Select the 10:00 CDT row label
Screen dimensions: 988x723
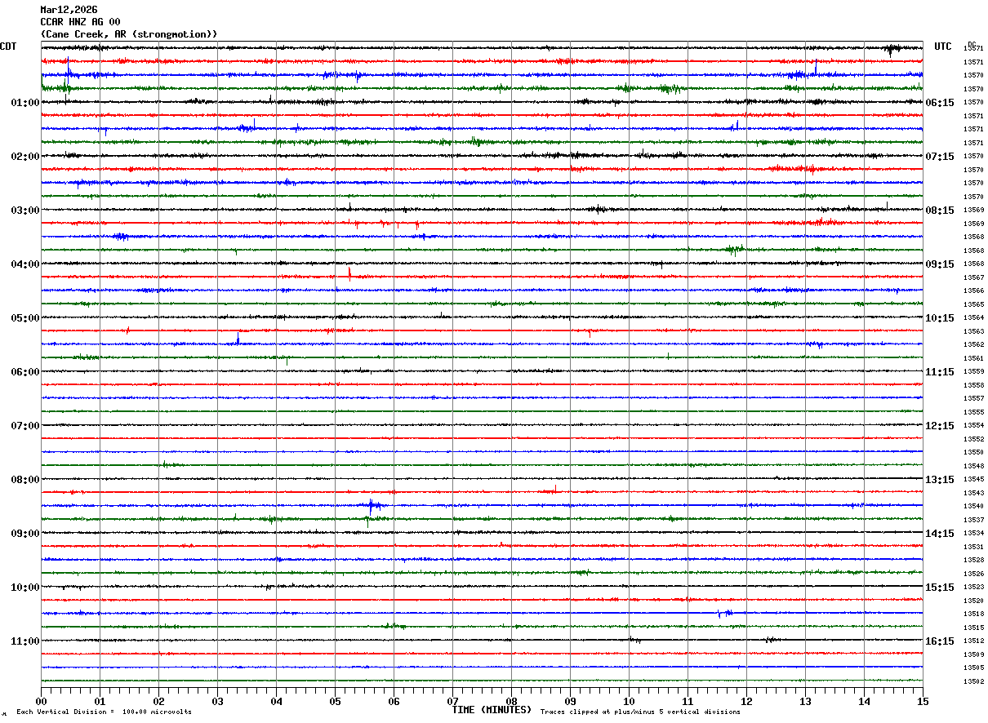pos(25,588)
